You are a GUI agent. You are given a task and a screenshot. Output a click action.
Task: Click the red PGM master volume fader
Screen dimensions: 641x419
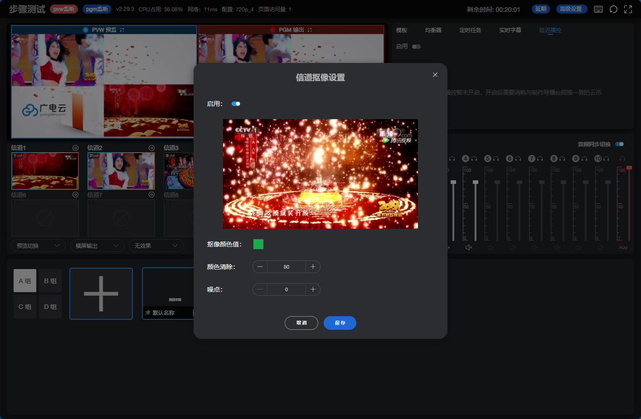click(629, 168)
